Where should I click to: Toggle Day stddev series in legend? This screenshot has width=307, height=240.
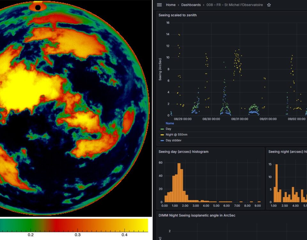pos(173,140)
